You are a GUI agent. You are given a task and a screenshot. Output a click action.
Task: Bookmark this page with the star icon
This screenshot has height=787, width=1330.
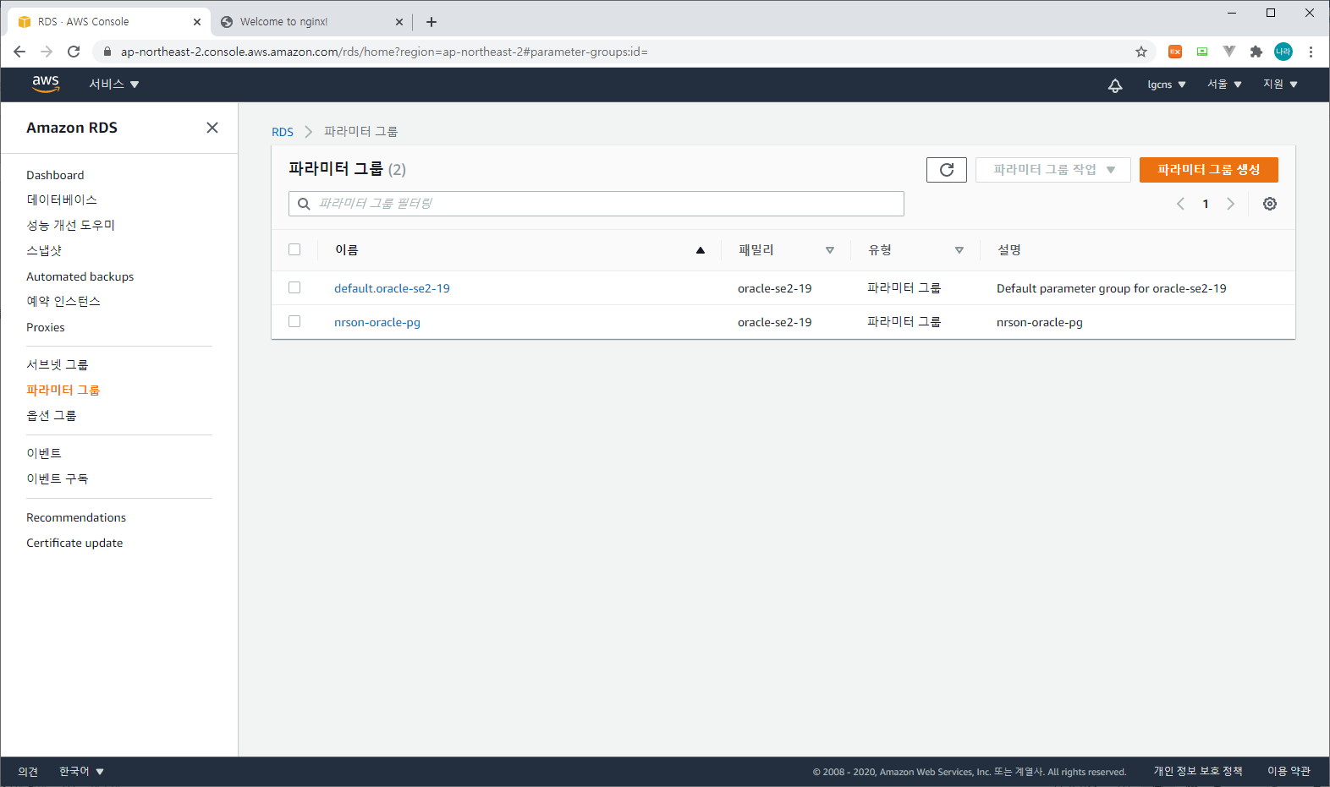tap(1141, 52)
